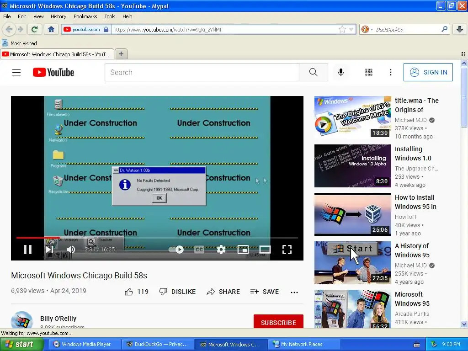Pause the video
Screen dimensions: 468x351
click(x=28, y=249)
